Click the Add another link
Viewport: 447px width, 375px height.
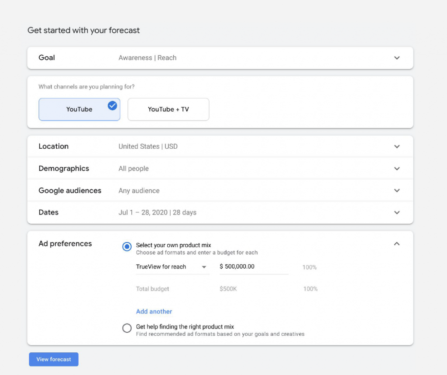click(x=154, y=311)
